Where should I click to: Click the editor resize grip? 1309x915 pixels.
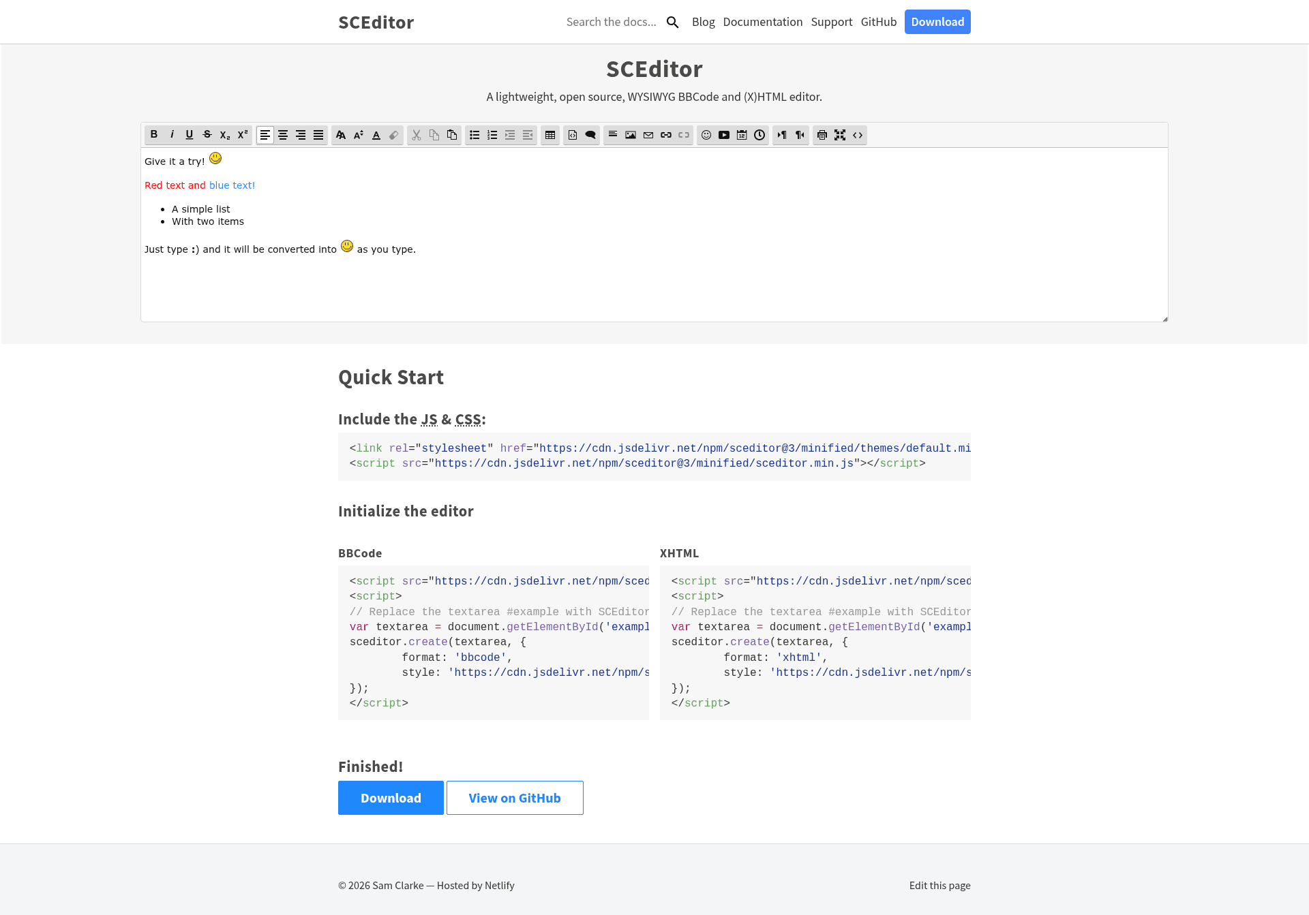[1164, 318]
